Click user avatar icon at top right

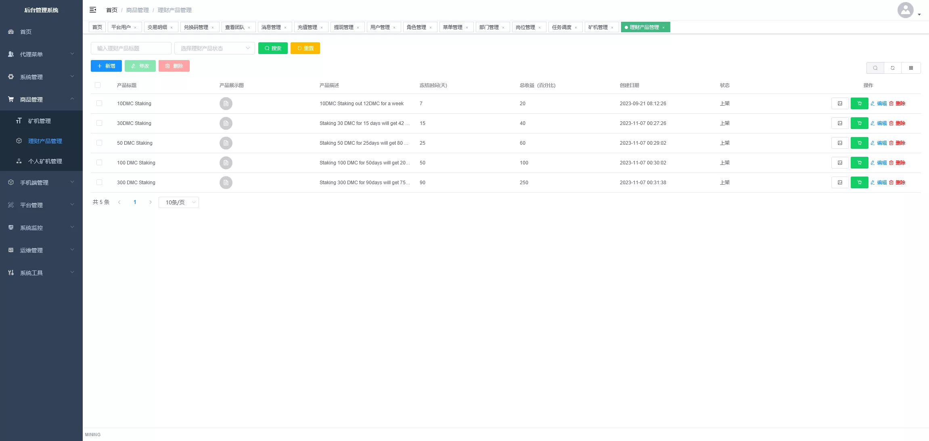pos(905,10)
